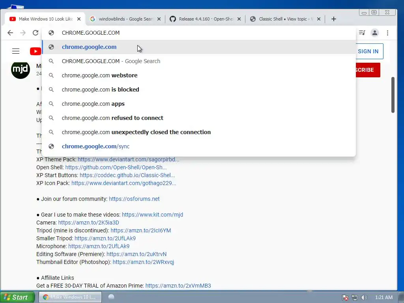This screenshot has width=404, height=303.
Task: Close the Release 4.4.160 Open-Shell tab
Action: 239,19
